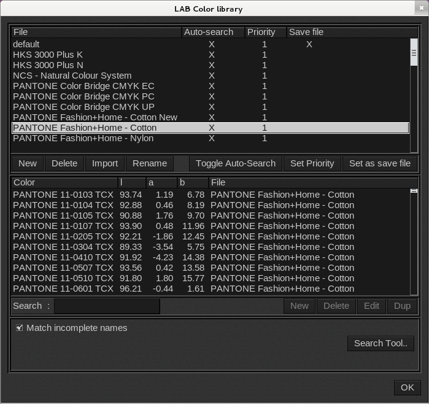
Task: Click in the Search input field
Action: [x=107, y=306]
